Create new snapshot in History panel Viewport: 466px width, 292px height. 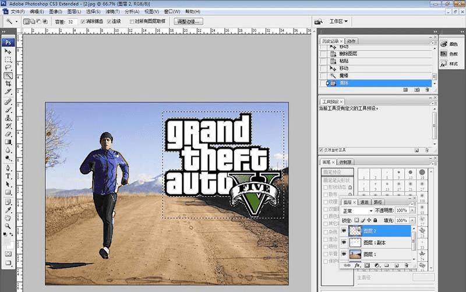[x=417, y=90]
